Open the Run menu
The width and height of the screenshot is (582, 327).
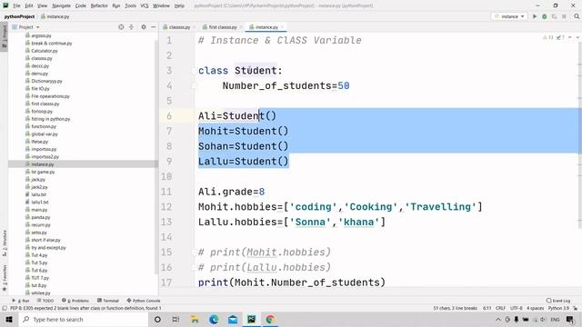(116, 5)
